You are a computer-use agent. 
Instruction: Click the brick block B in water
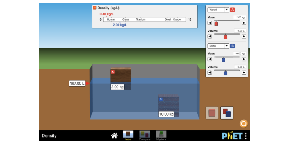(168, 104)
